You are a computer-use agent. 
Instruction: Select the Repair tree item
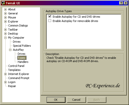tap(12, 86)
